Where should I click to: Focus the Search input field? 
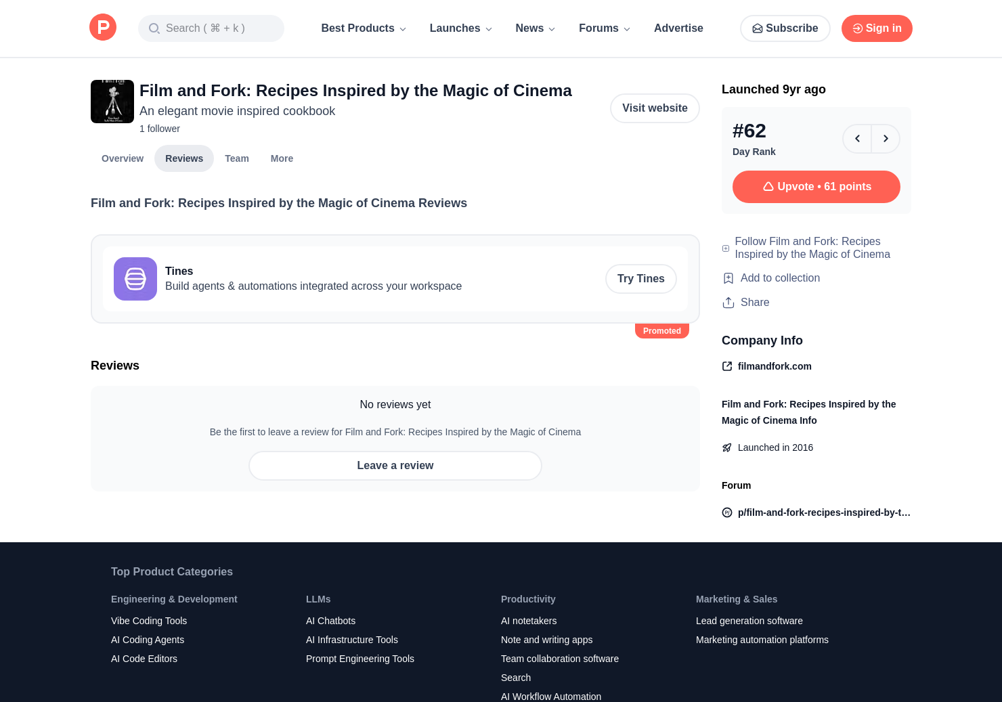click(211, 28)
